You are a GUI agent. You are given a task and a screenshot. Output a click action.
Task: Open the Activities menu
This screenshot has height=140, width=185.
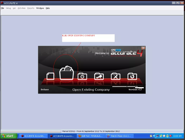[x=22, y=8]
